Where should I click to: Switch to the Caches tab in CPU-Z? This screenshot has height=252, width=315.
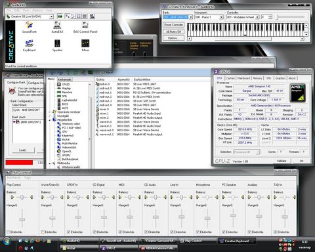tap(230, 78)
